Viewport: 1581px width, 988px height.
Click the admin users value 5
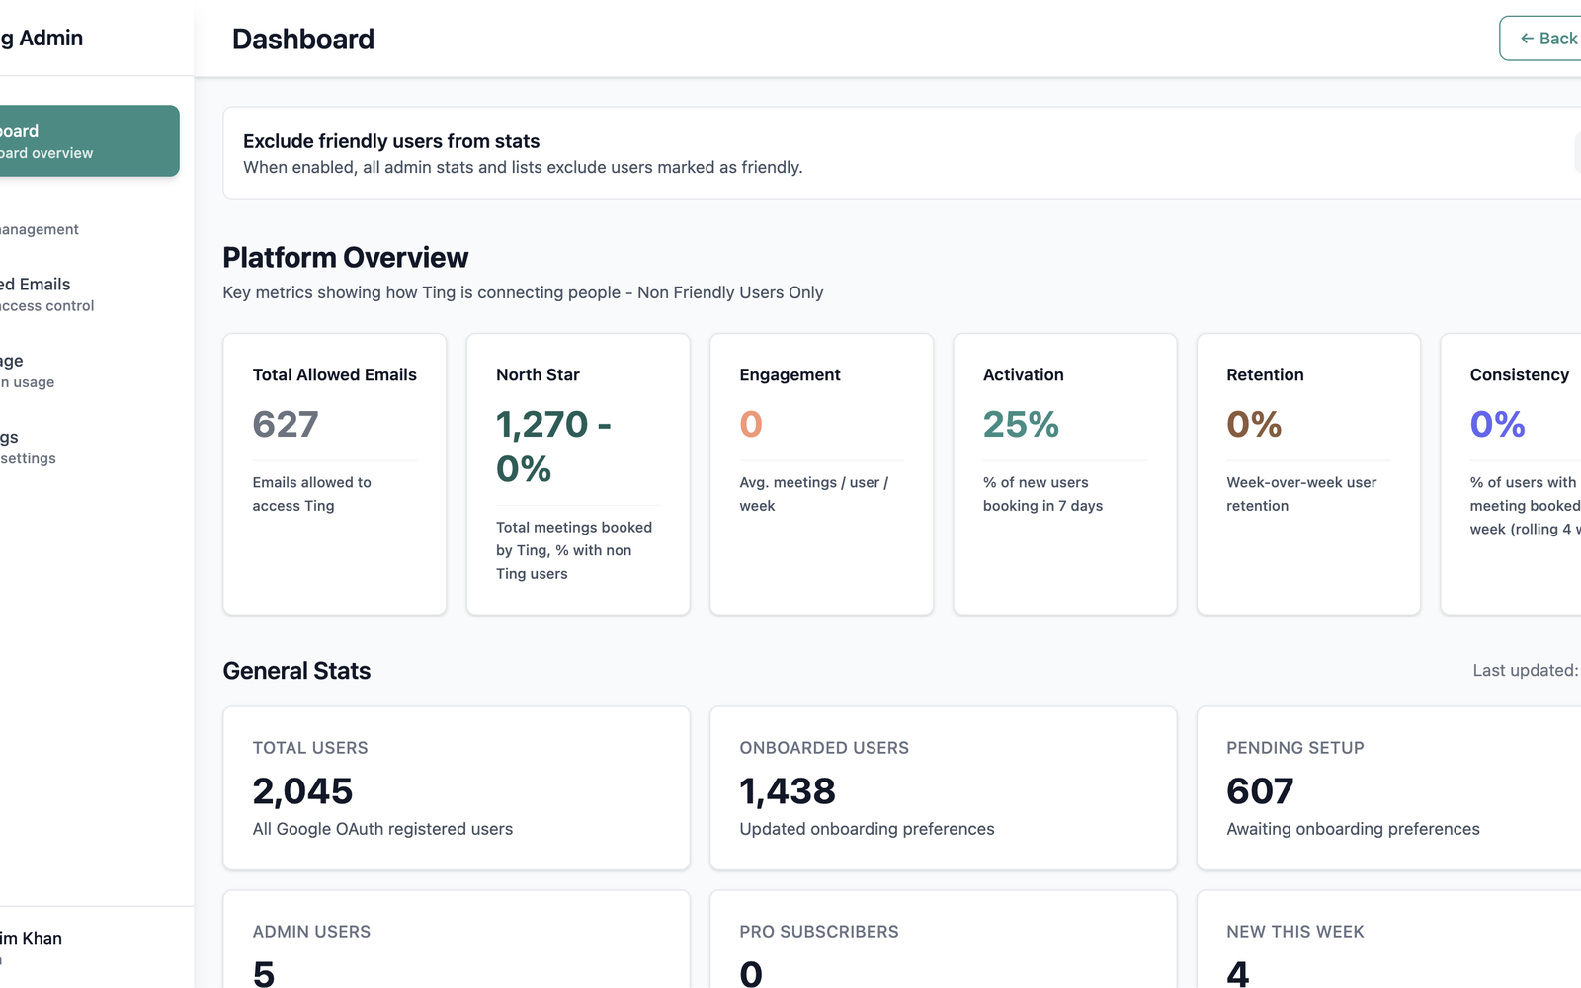click(x=264, y=974)
